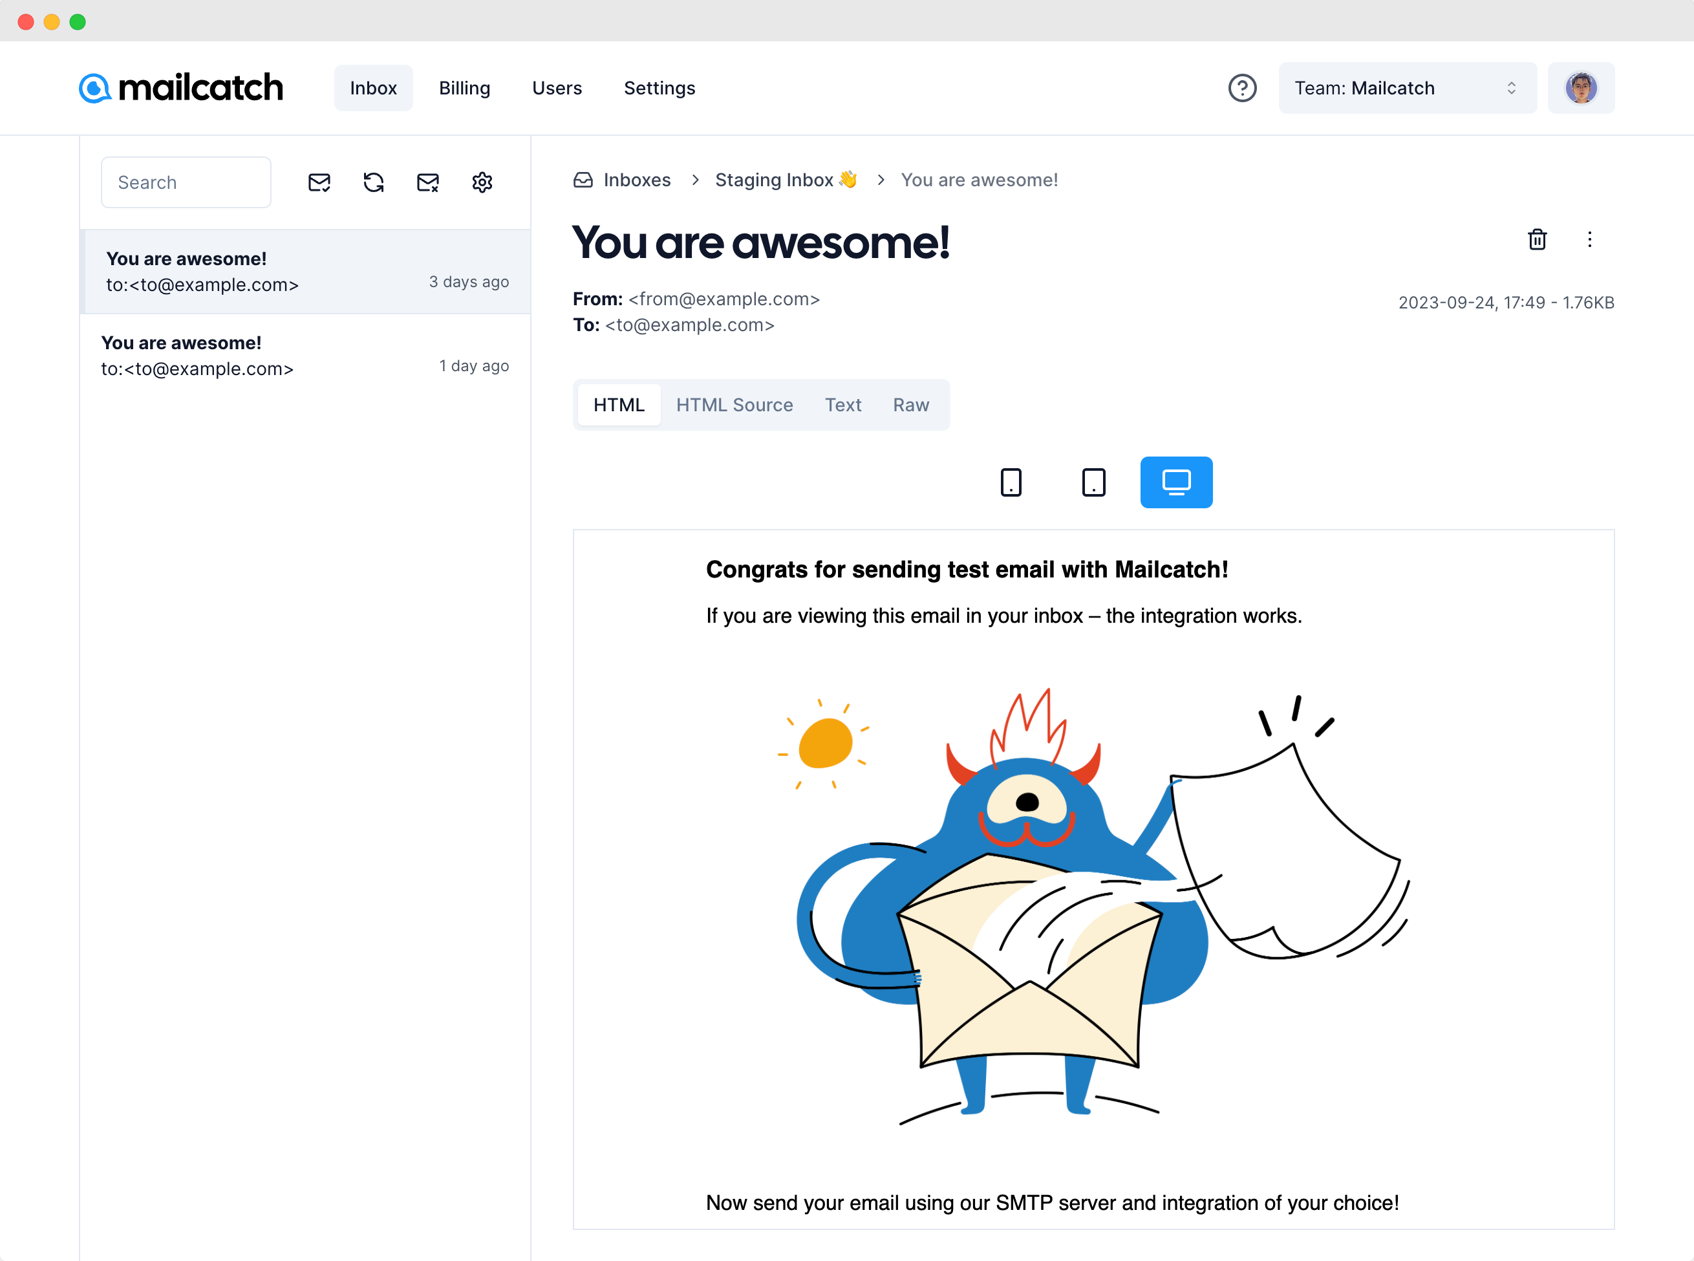
Task: Select the older 'You are awesome!' email
Action: [x=305, y=270]
